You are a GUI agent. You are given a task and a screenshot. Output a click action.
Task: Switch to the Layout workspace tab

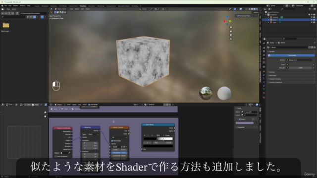pos(37,6)
